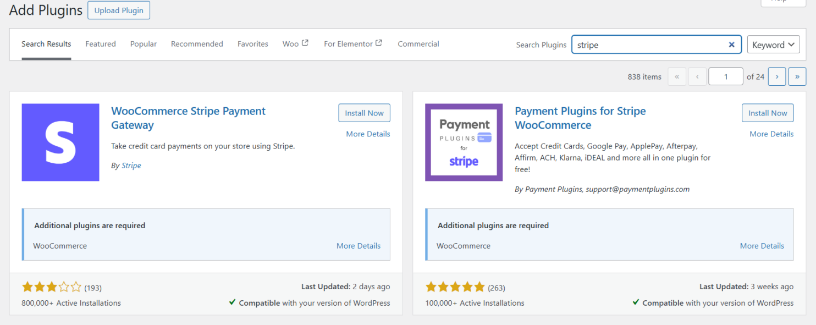Click the star rating of WooCommerce Stripe Gateway

point(52,287)
